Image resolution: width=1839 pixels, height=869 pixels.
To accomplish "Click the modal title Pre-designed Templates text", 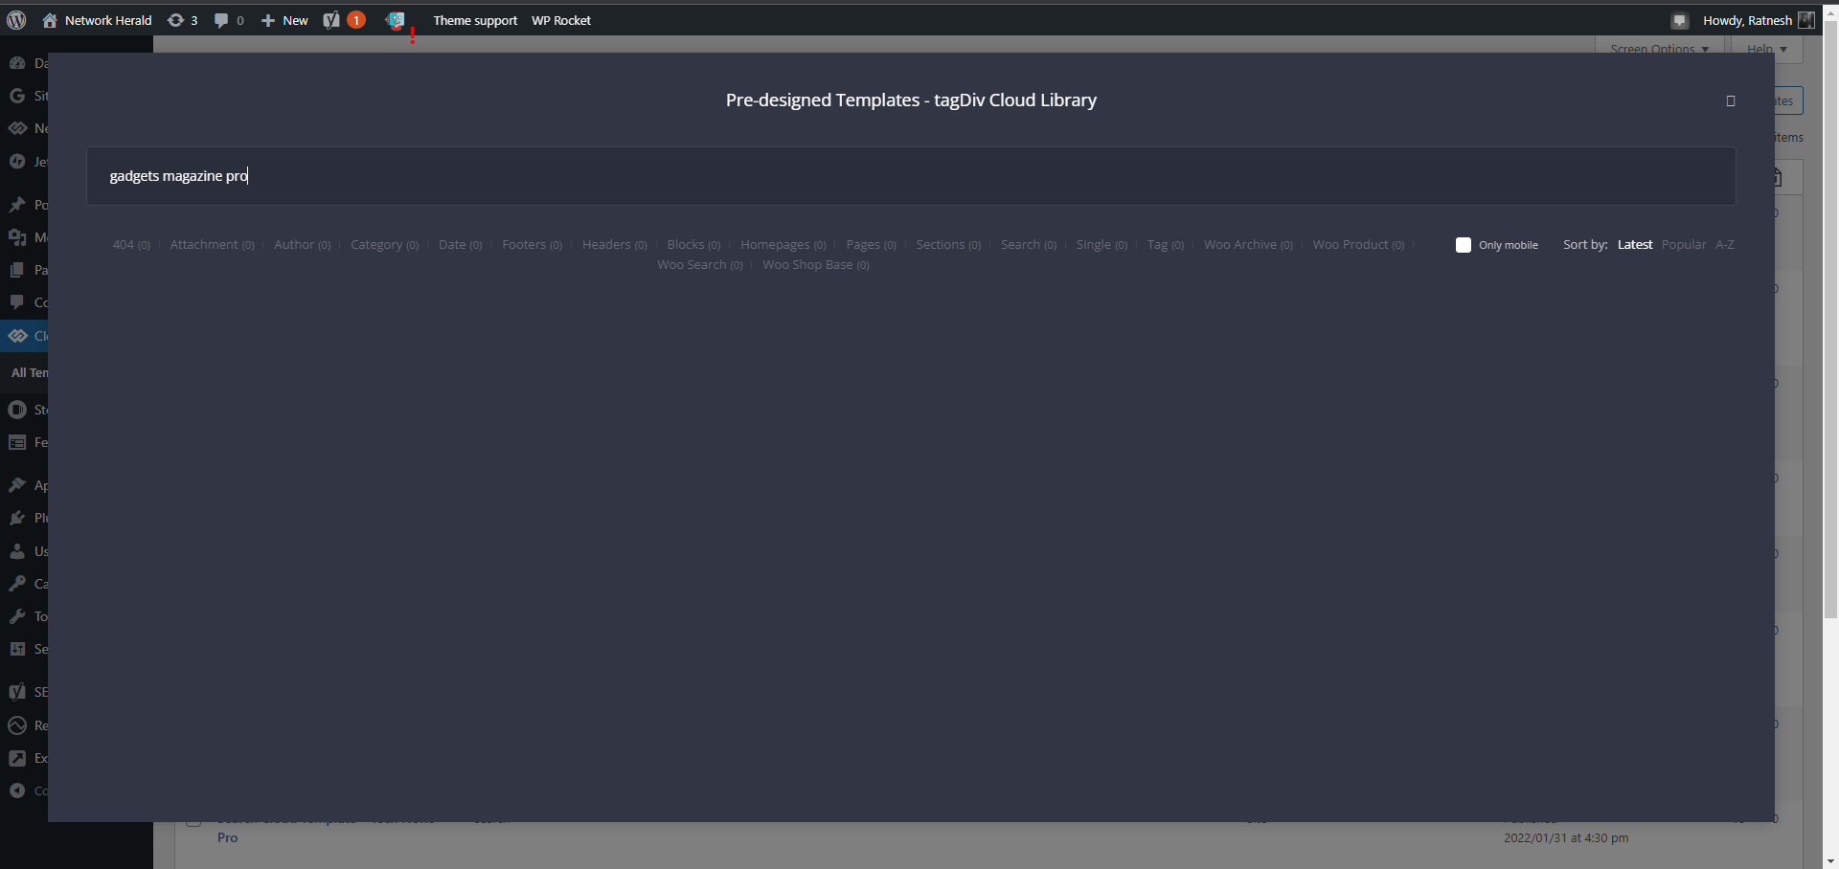I will (x=911, y=100).
